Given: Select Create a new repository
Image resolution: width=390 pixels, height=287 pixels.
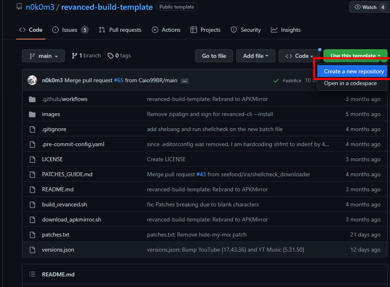Looking at the screenshot, I should click(x=354, y=71).
